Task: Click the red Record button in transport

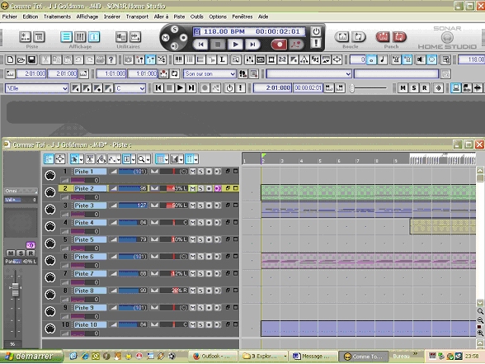Action: coord(279,45)
